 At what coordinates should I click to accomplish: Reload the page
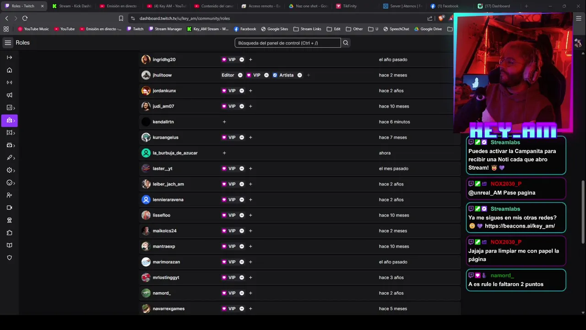pyautogui.click(x=25, y=18)
